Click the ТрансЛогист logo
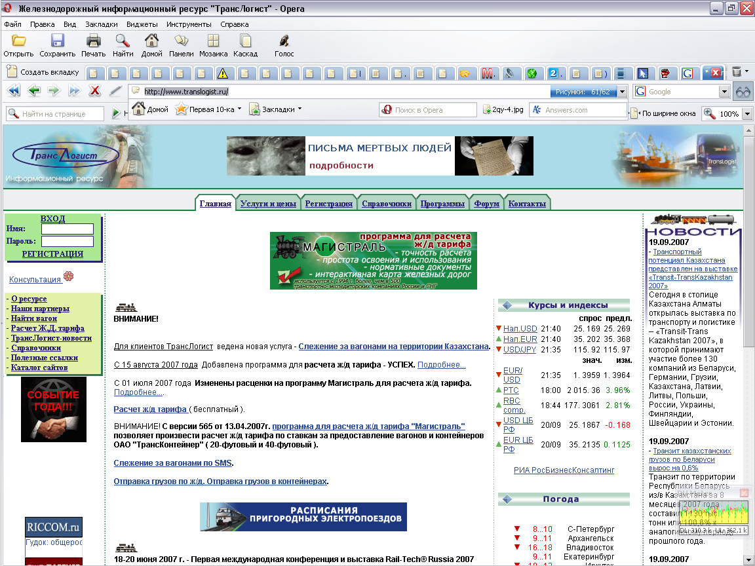Image resolution: width=755 pixels, height=566 pixels. (65, 155)
